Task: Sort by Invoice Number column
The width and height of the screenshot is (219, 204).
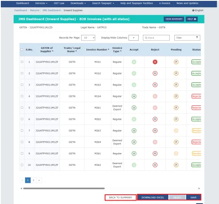Action: click(98, 50)
